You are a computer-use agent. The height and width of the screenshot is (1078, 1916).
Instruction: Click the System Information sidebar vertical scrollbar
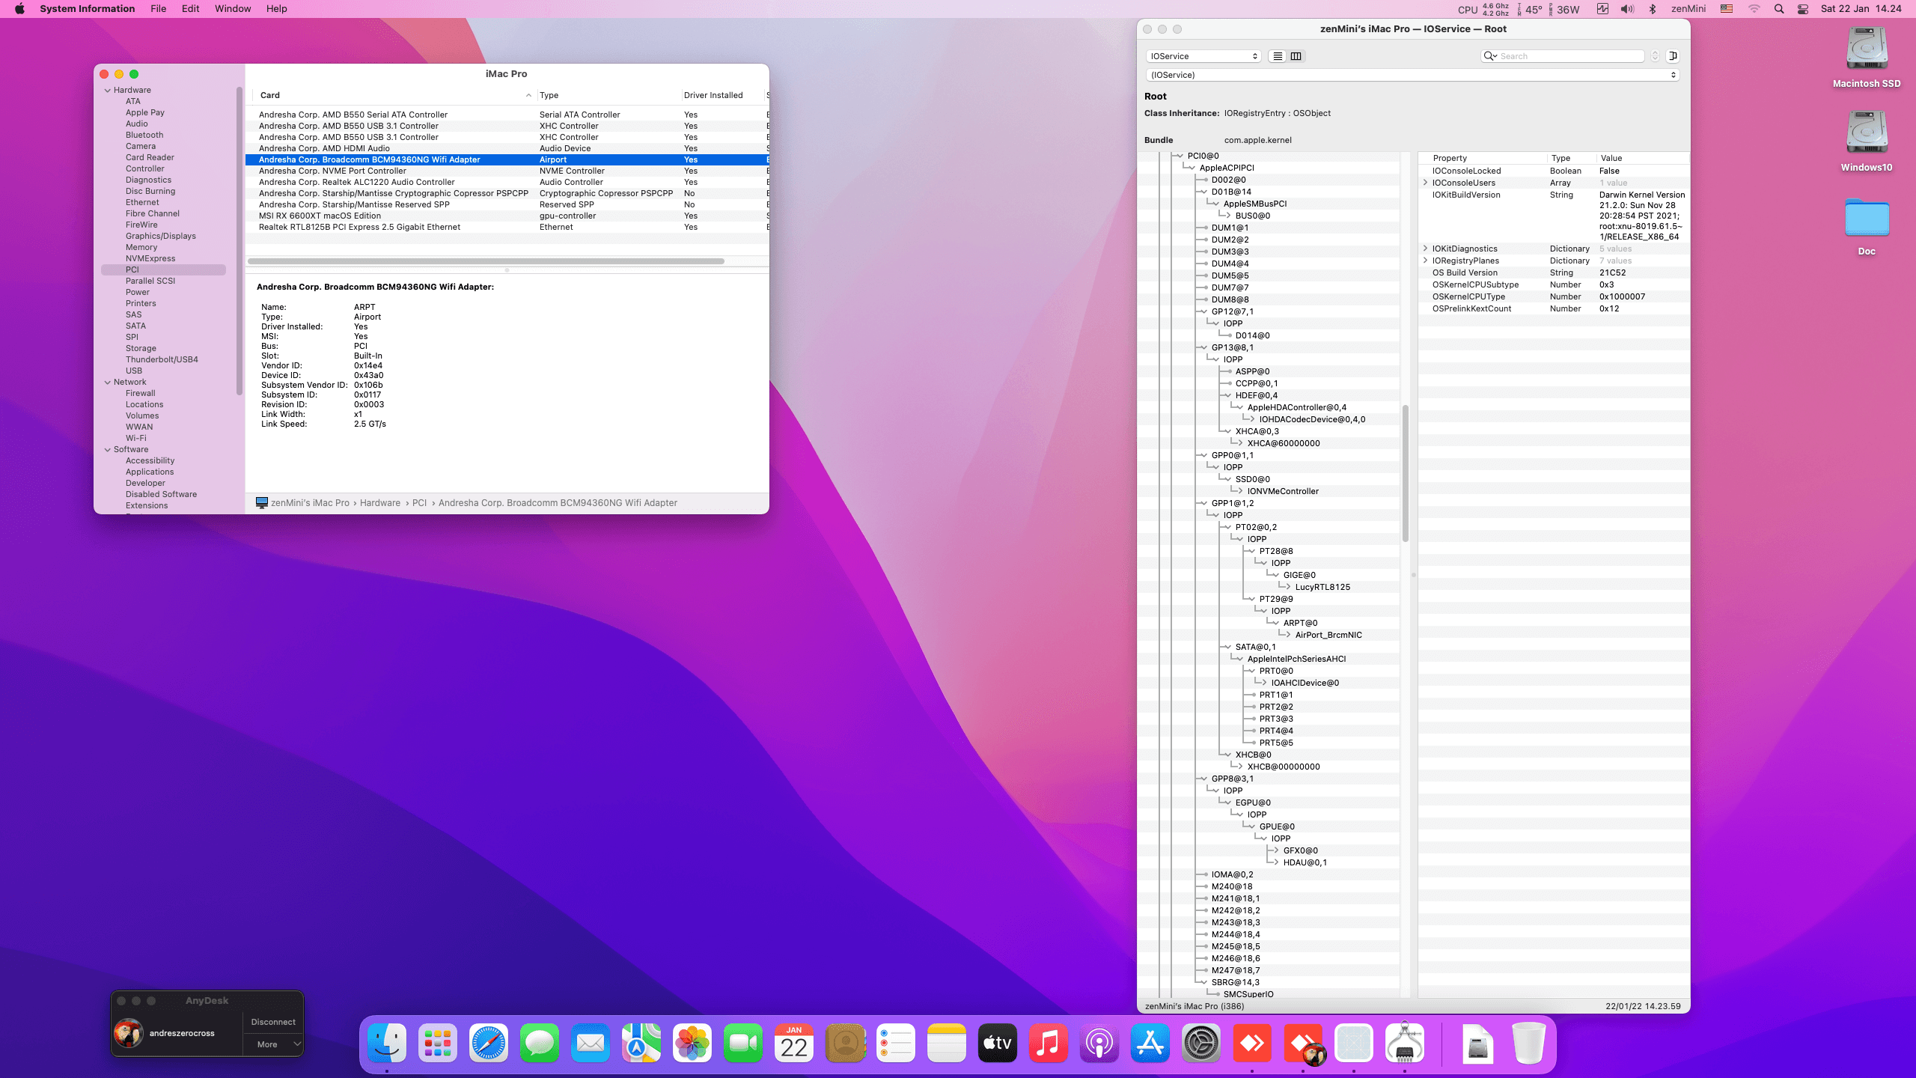pos(239,240)
